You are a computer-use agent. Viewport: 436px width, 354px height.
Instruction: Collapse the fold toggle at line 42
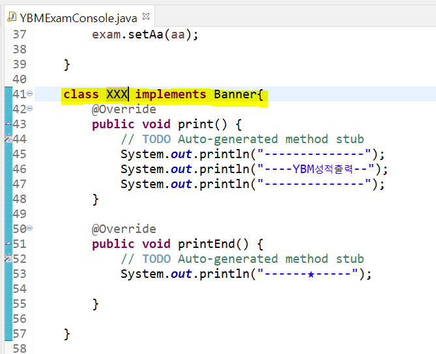(30, 108)
